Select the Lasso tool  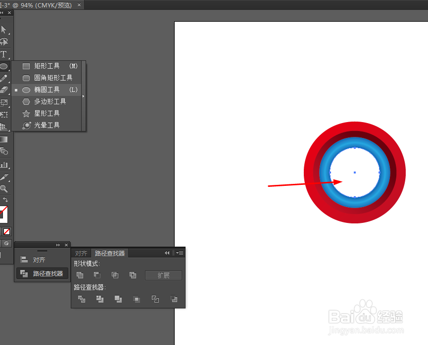3,42
